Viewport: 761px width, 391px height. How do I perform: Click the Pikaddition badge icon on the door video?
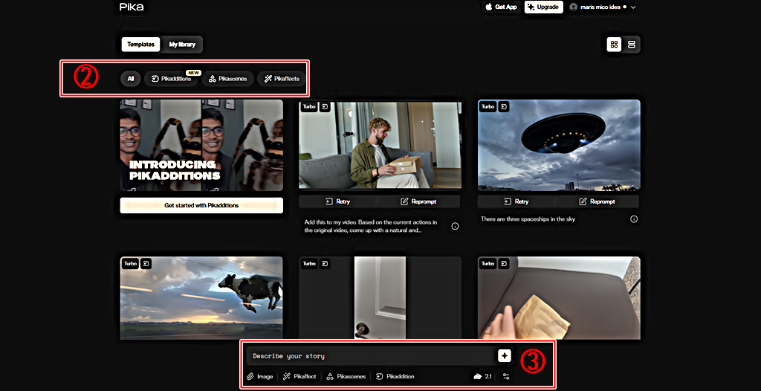click(x=326, y=264)
